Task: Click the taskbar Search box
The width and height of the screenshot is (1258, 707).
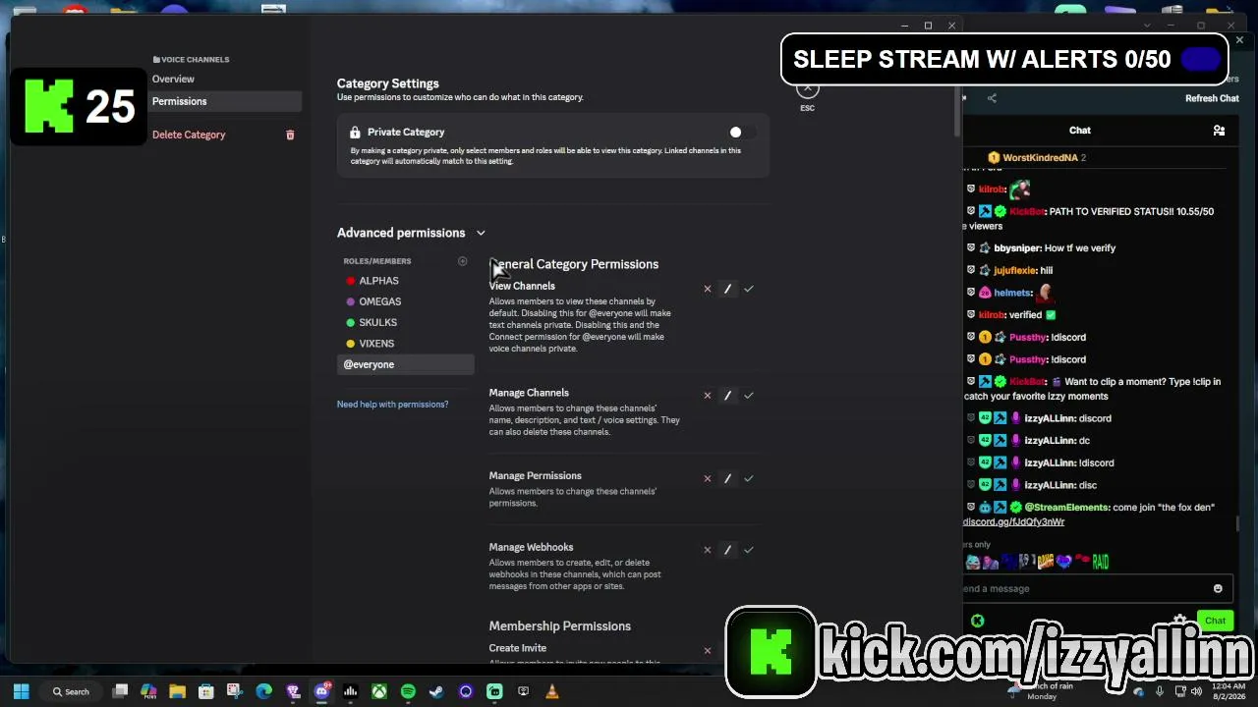Action: pos(72,691)
